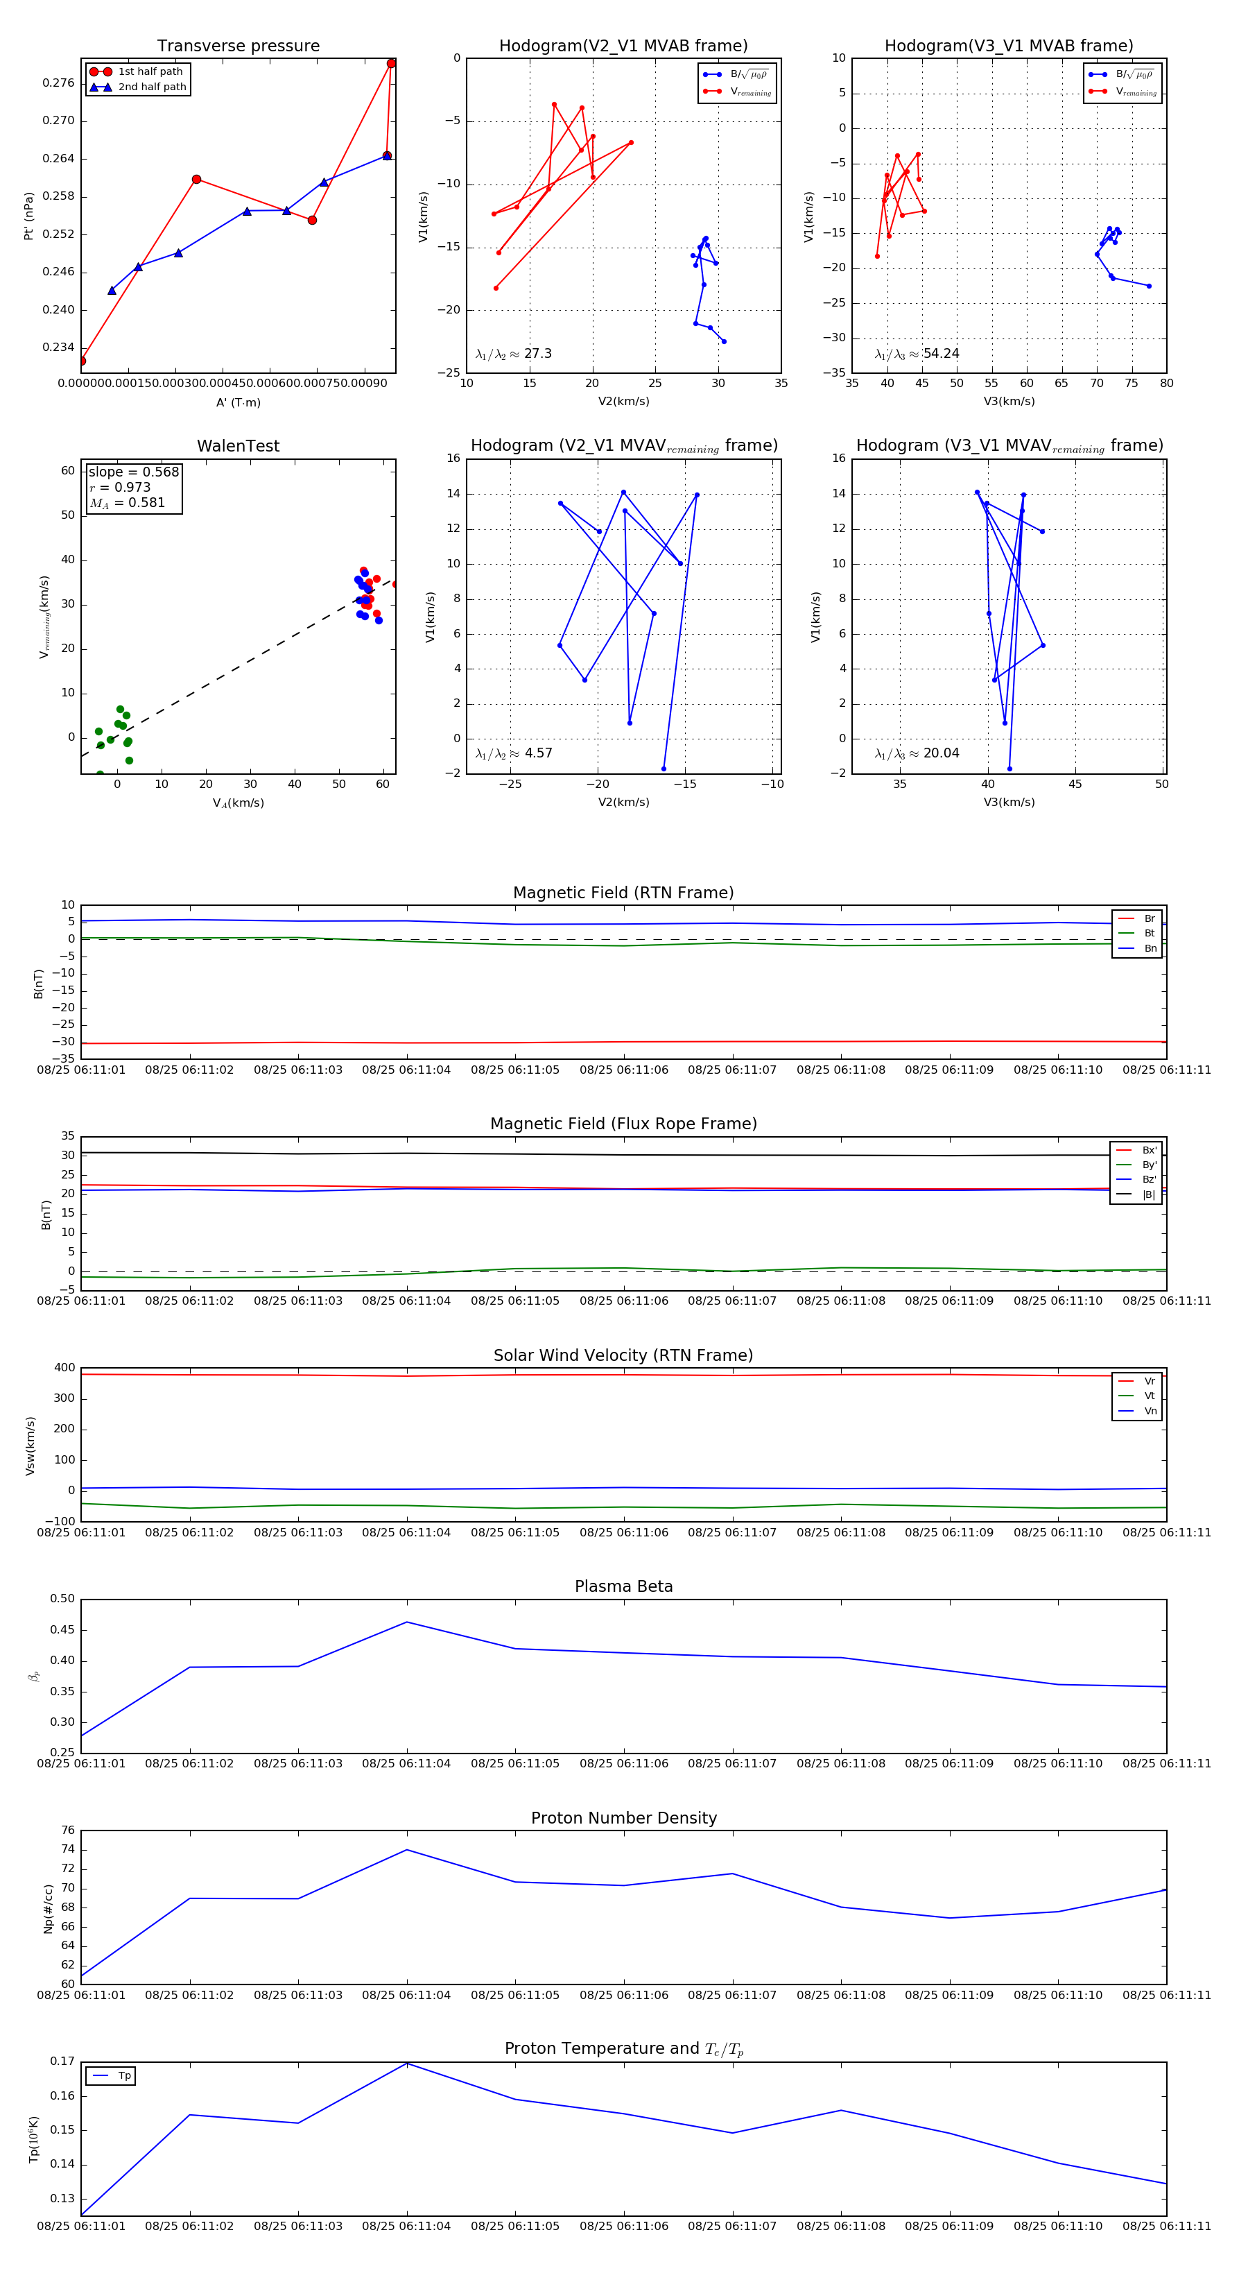Click the "Bt" legend entry
Image resolution: width=1248 pixels, height=2289 pixels.
coord(1138,933)
